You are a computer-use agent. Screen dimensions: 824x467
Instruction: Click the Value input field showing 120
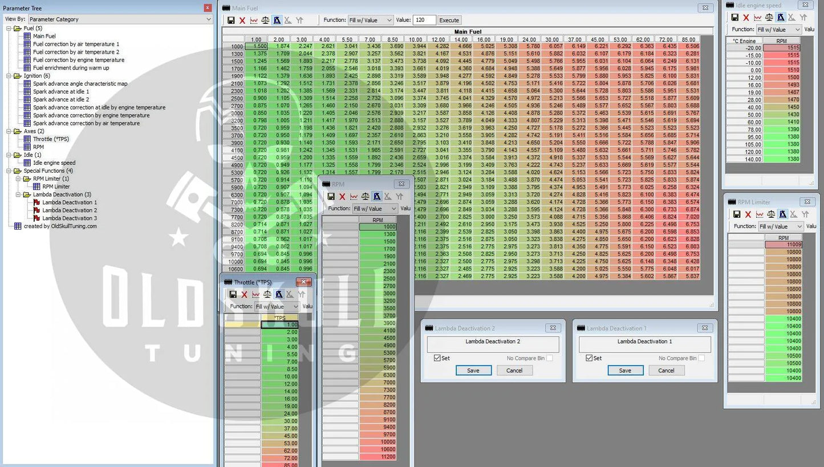pos(424,21)
